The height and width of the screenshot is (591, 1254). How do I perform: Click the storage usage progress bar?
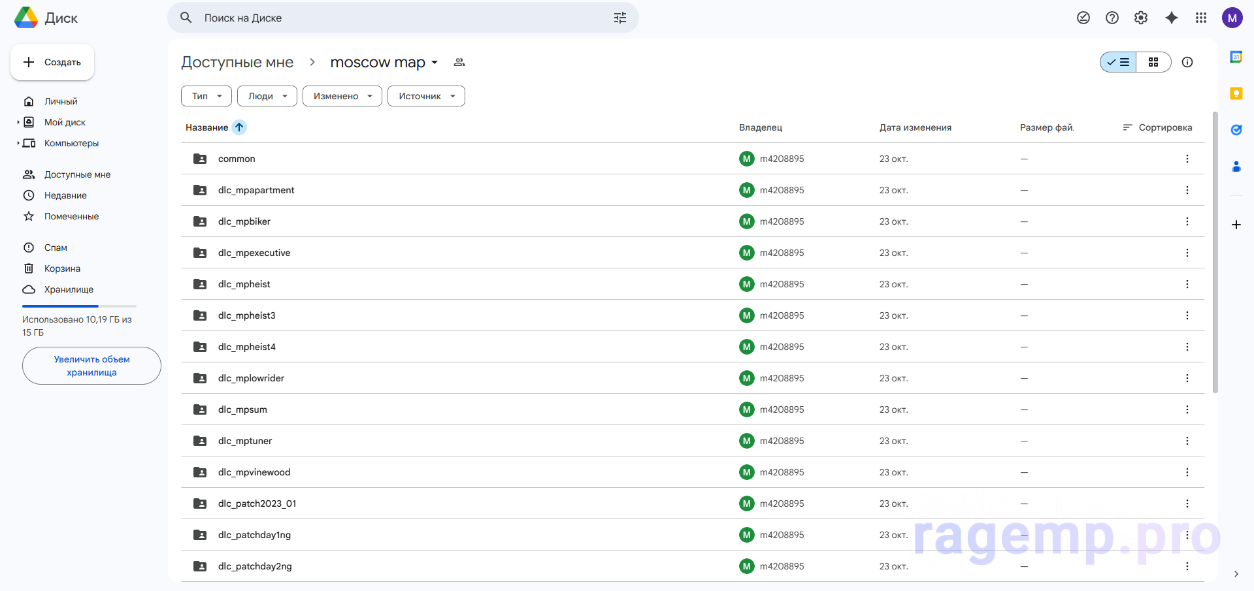click(x=79, y=306)
